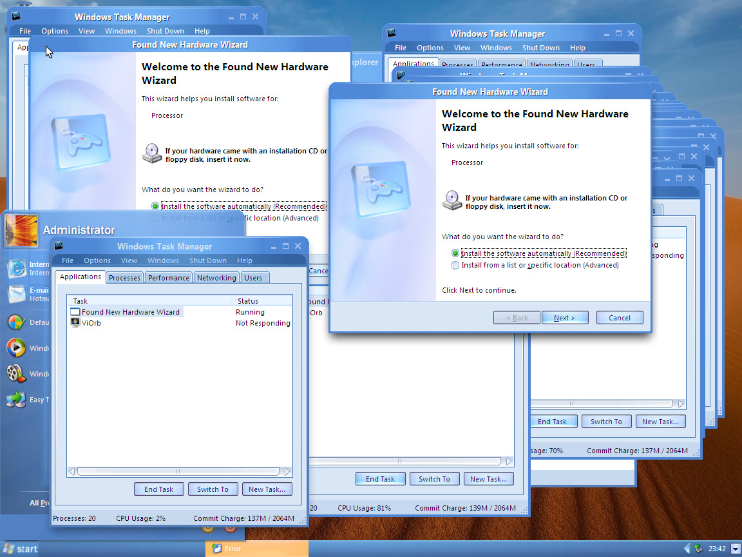Image resolution: width=742 pixels, height=557 pixels.
Task: Open Options menu in Task Manager showing CPU 2%
Action: click(x=97, y=260)
